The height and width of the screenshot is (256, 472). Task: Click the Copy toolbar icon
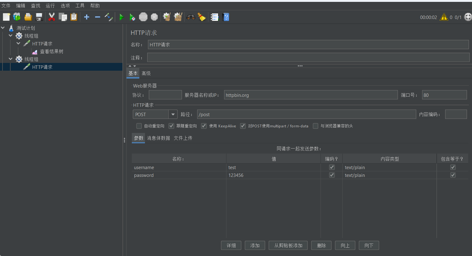click(x=63, y=17)
